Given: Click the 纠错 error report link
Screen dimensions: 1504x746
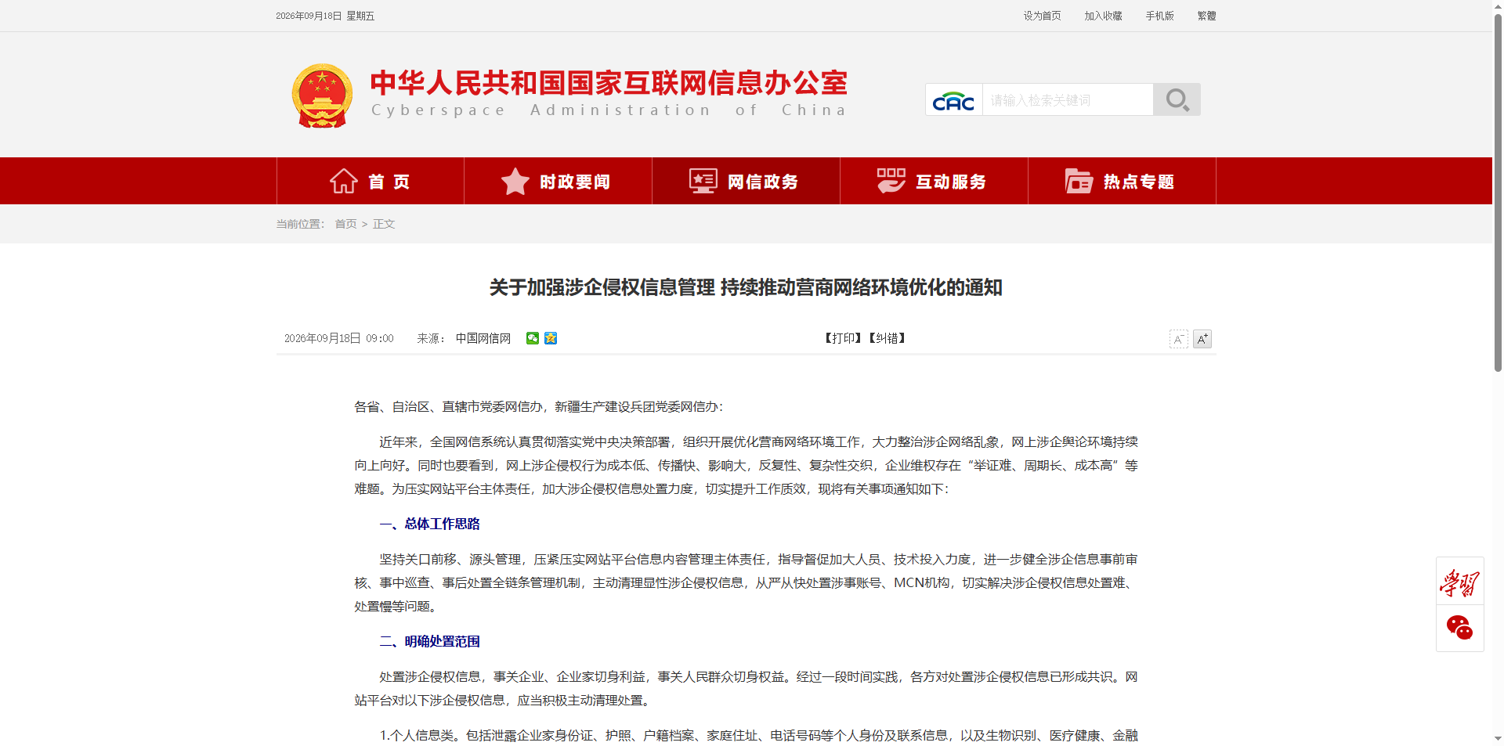Looking at the screenshot, I should click(x=888, y=338).
